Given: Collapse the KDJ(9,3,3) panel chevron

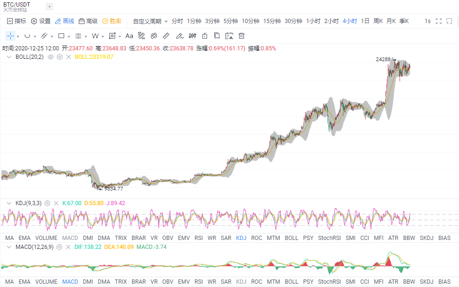Looking at the screenshot, I should coord(9,203).
